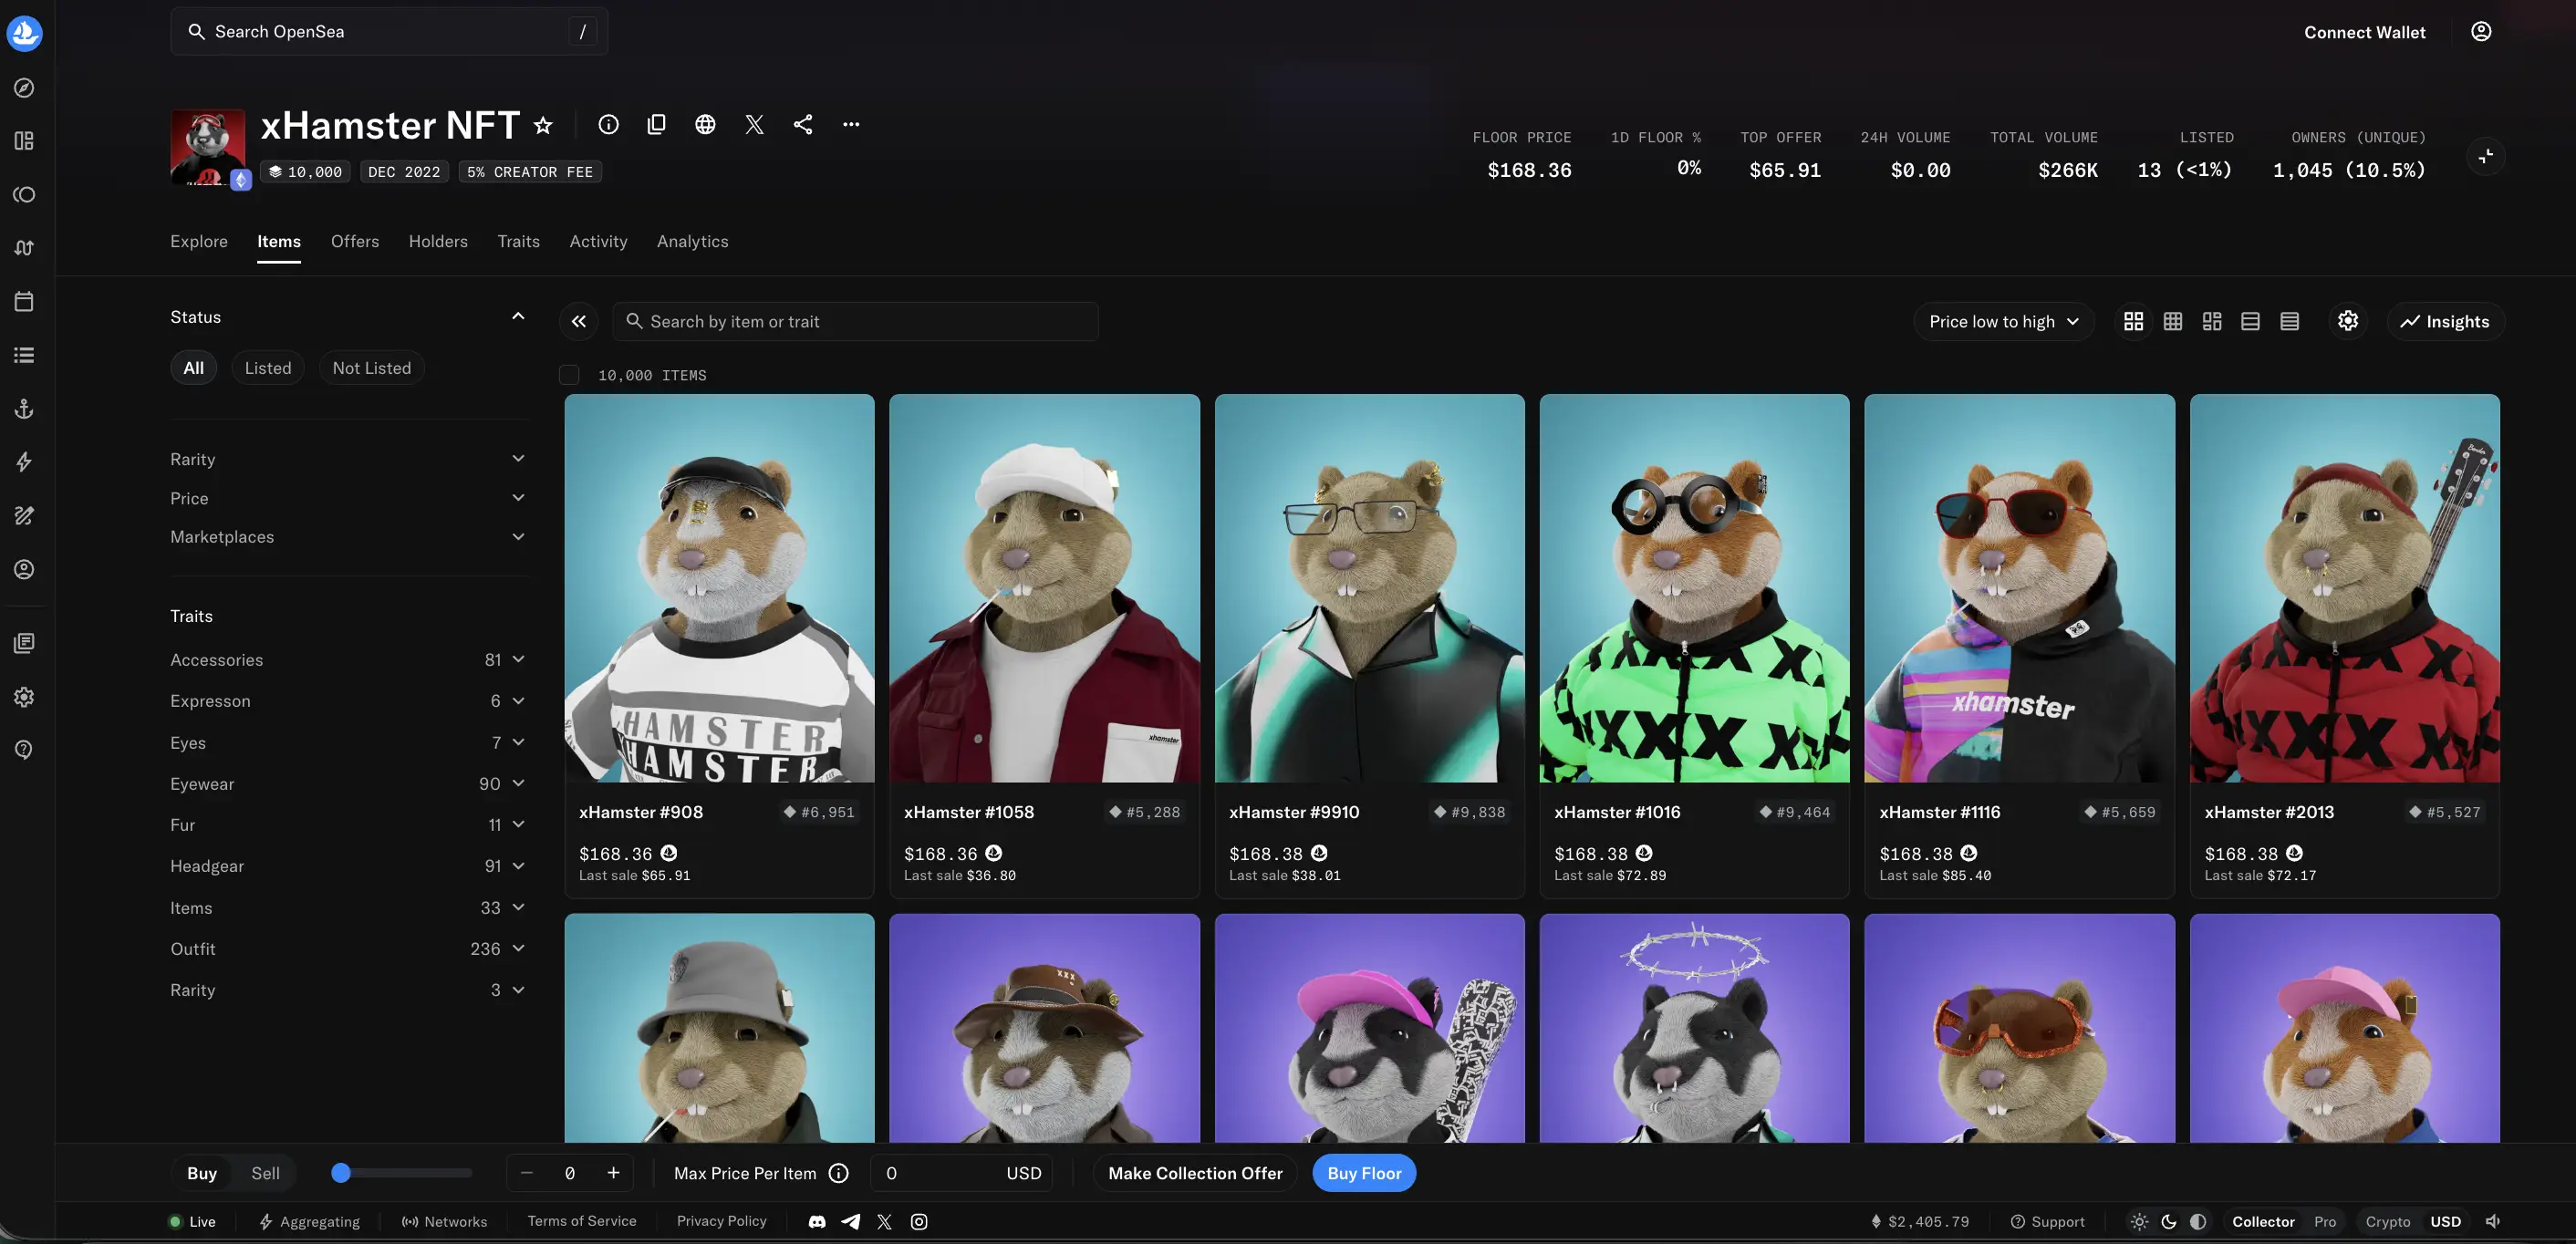
Task: Click Connect Wallet
Action: point(2364,32)
